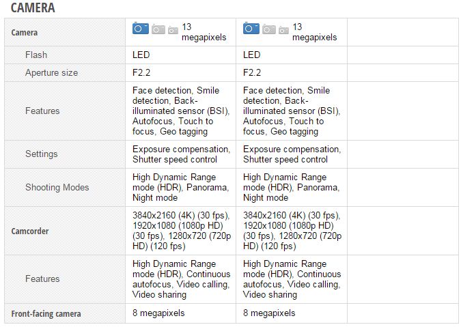Viewport: 461px width, 327px height.
Task: Click the Flash row label
Action: click(x=36, y=55)
